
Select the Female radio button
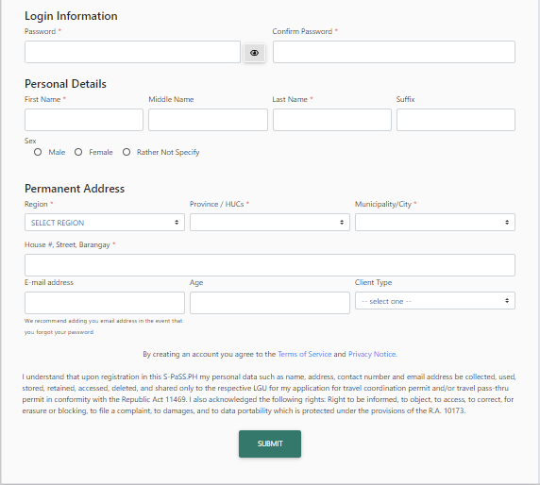pos(78,152)
